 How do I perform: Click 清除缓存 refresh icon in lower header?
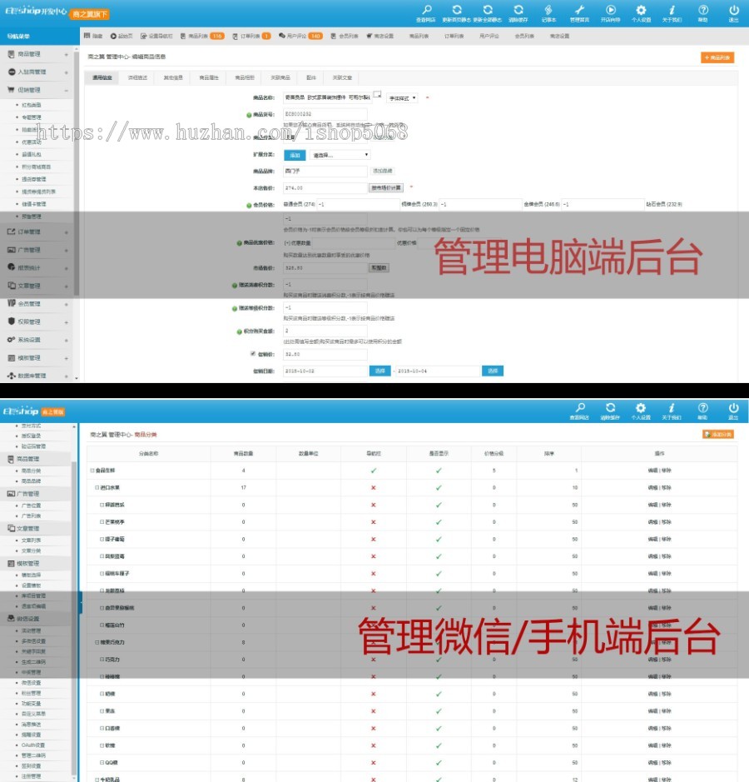(610, 407)
